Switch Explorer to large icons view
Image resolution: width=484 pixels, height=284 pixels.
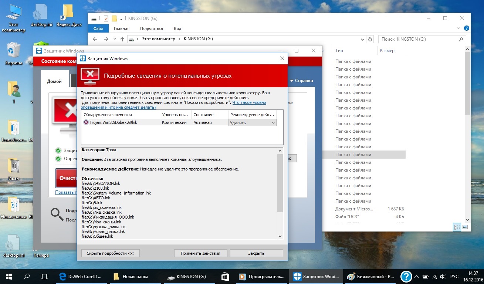click(465, 227)
